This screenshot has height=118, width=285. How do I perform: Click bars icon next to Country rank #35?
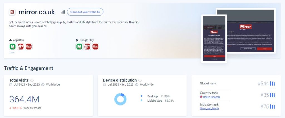[x=272, y=95]
